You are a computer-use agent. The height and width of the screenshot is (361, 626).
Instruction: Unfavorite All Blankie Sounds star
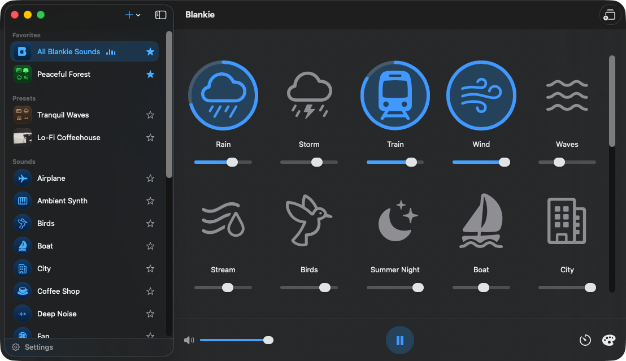click(150, 51)
